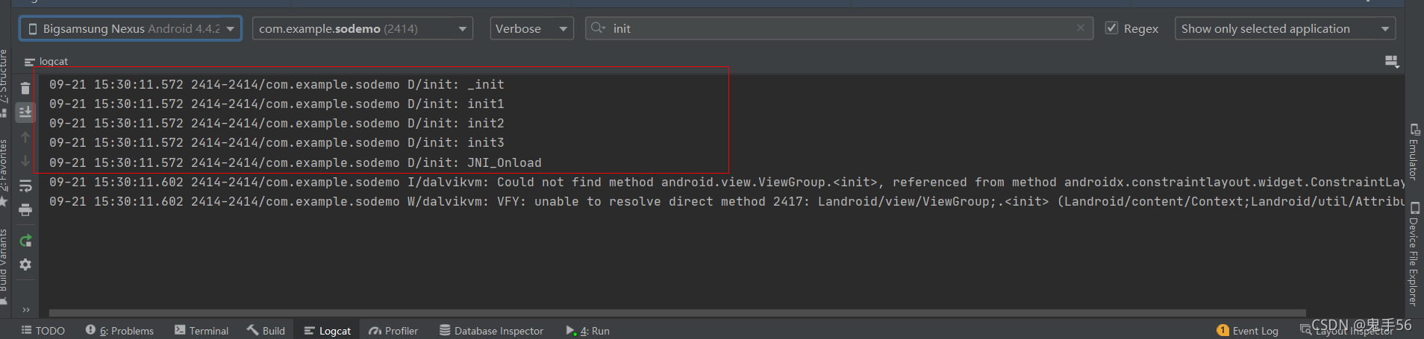Click the green Restart logcat icon
Viewport: 1424px width, 339px height.
[25, 241]
